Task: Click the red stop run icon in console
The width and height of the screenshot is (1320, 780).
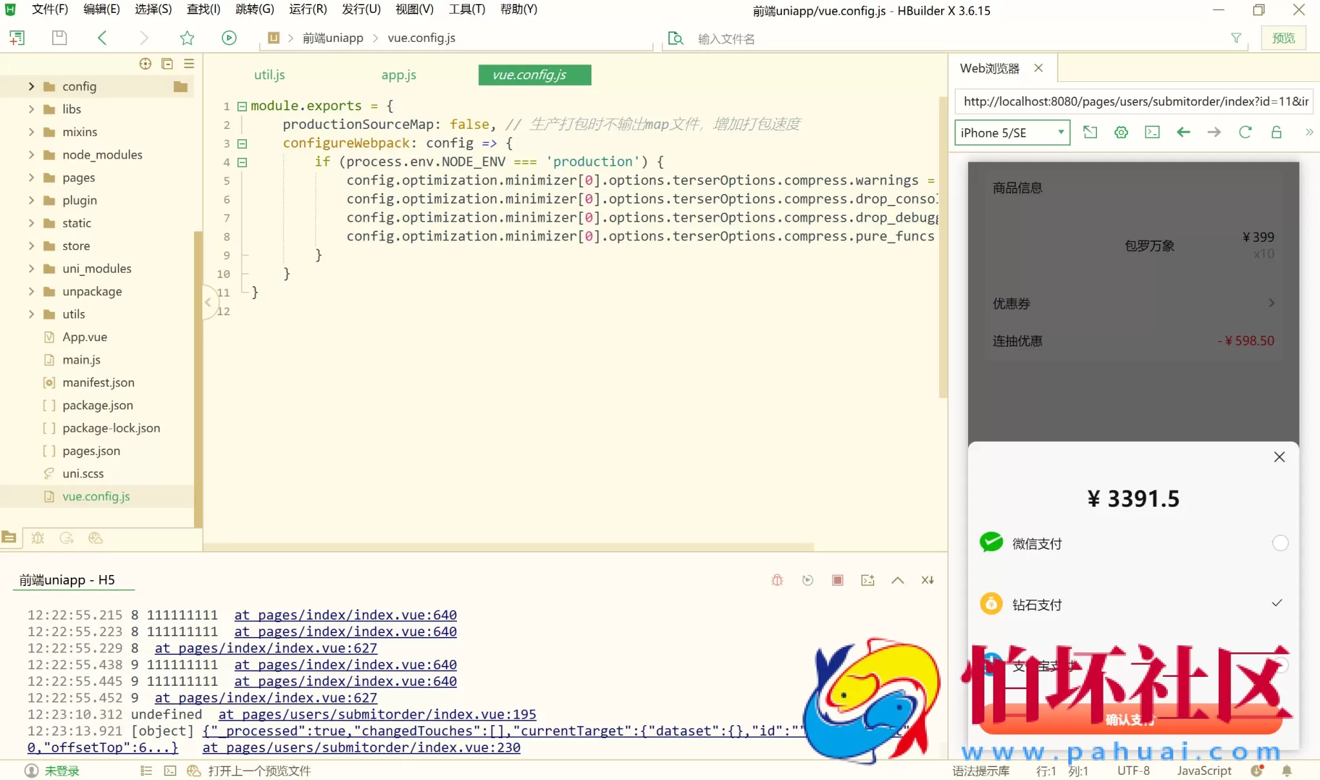Action: click(x=837, y=580)
